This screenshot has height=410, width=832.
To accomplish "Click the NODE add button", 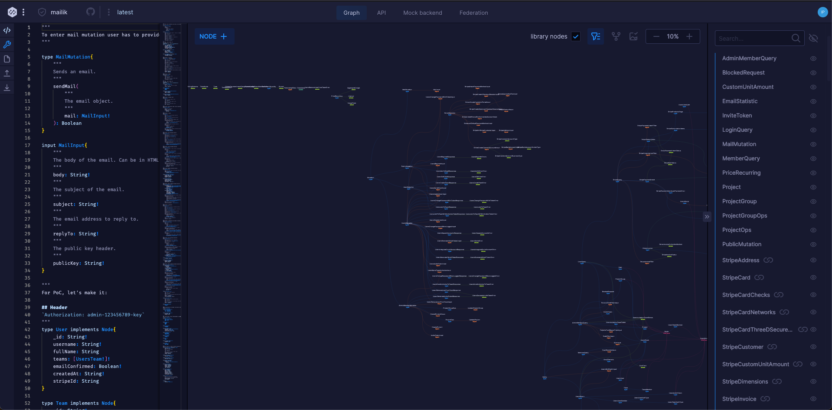I will click(x=214, y=36).
